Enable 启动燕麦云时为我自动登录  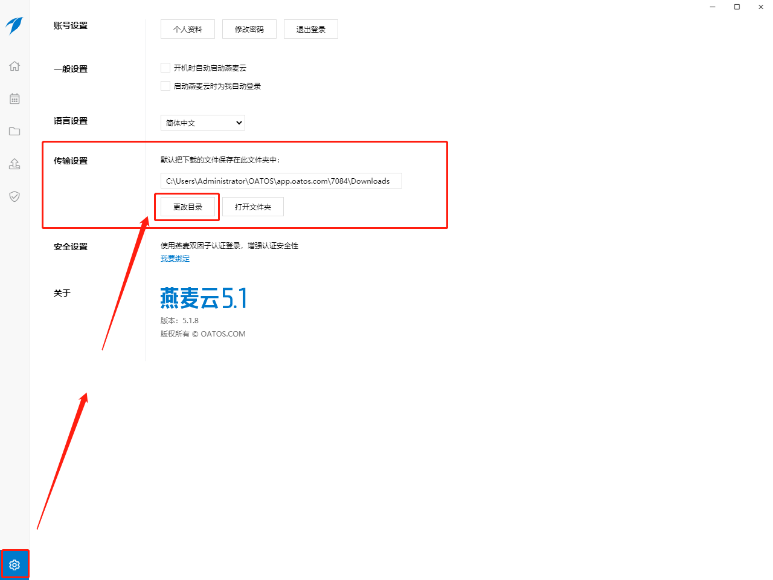165,86
